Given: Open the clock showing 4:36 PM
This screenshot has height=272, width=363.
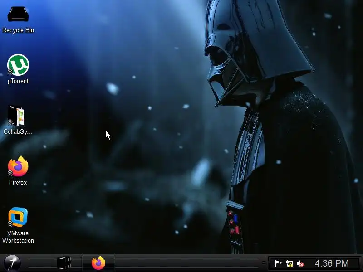Looking at the screenshot, I should pyautogui.click(x=332, y=263).
